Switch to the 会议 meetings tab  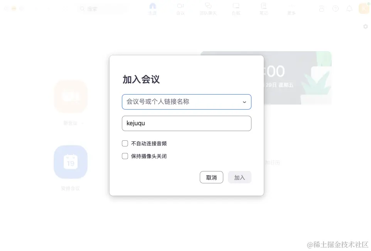[180, 9]
